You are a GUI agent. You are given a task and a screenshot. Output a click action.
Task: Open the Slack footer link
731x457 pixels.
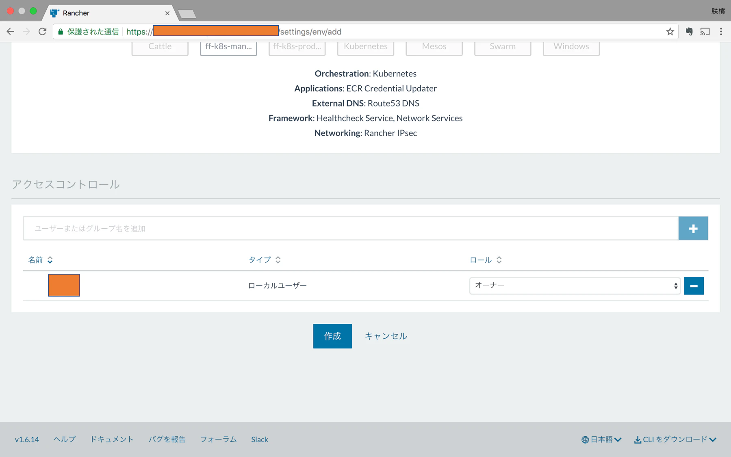[259, 439]
